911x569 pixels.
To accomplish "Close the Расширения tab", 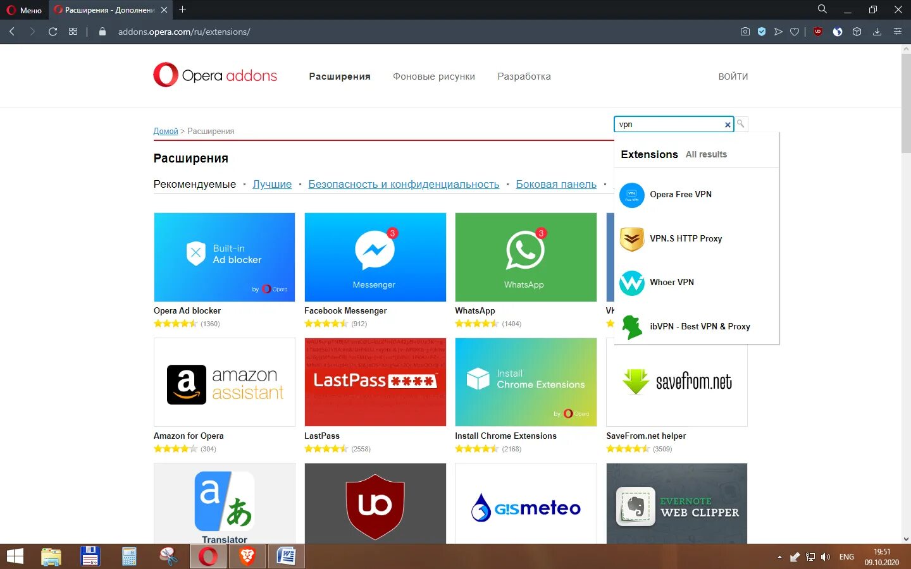I will [x=164, y=10].
